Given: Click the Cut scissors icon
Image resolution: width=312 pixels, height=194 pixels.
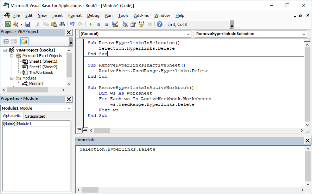Looking at the screenshot, I should [x=38, y=24].
